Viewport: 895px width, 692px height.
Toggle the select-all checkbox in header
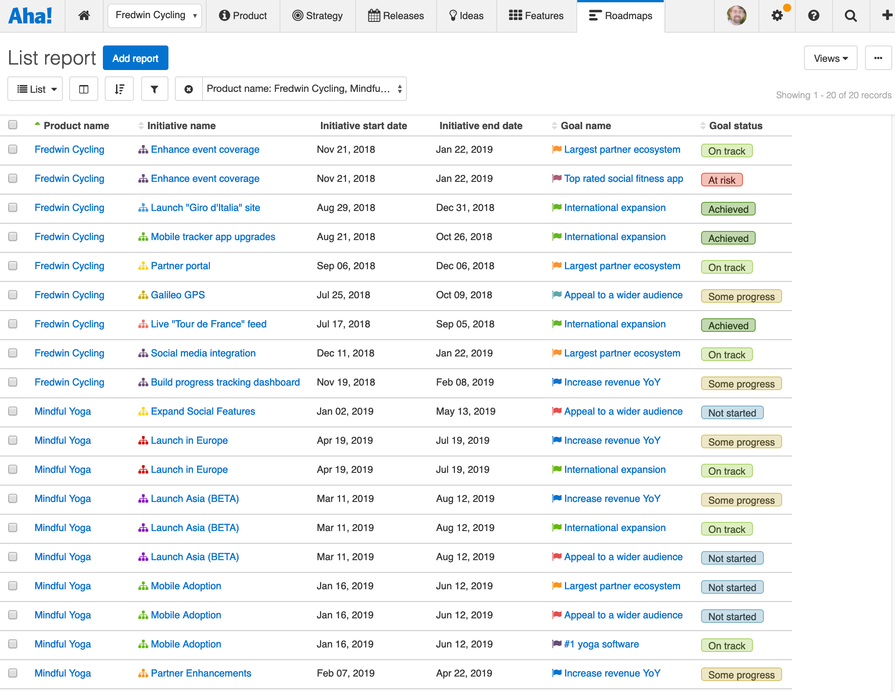pos(13,125)
